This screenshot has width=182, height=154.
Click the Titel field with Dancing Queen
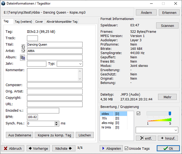click(55, 45)
